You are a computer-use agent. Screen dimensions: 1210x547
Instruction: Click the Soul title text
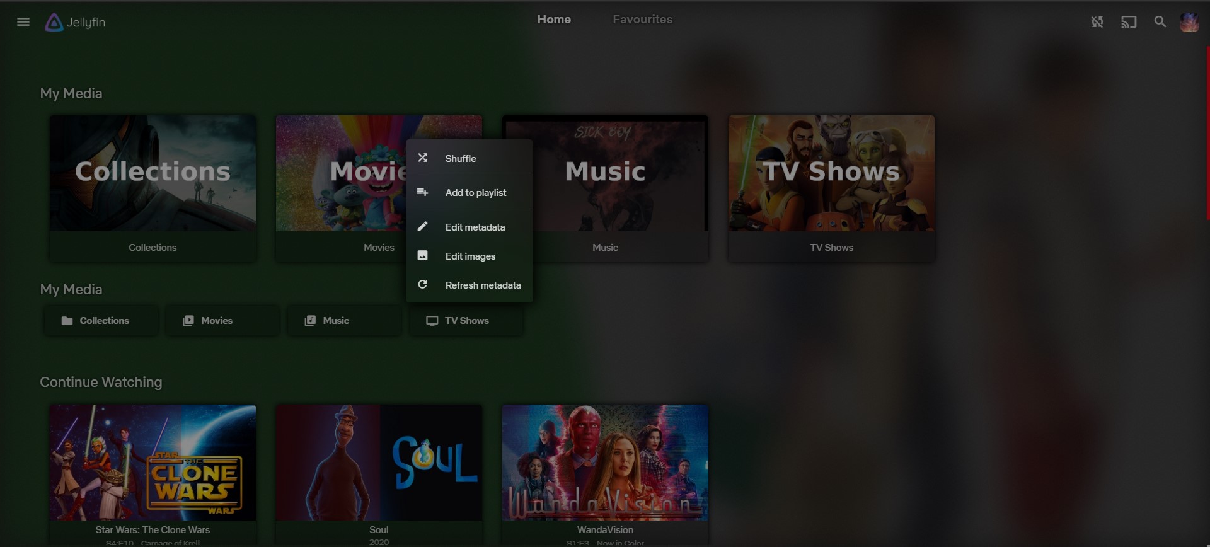(x=379, y=530)
